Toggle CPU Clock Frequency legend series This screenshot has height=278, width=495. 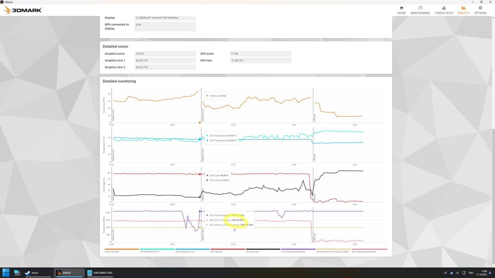(298, 250)
